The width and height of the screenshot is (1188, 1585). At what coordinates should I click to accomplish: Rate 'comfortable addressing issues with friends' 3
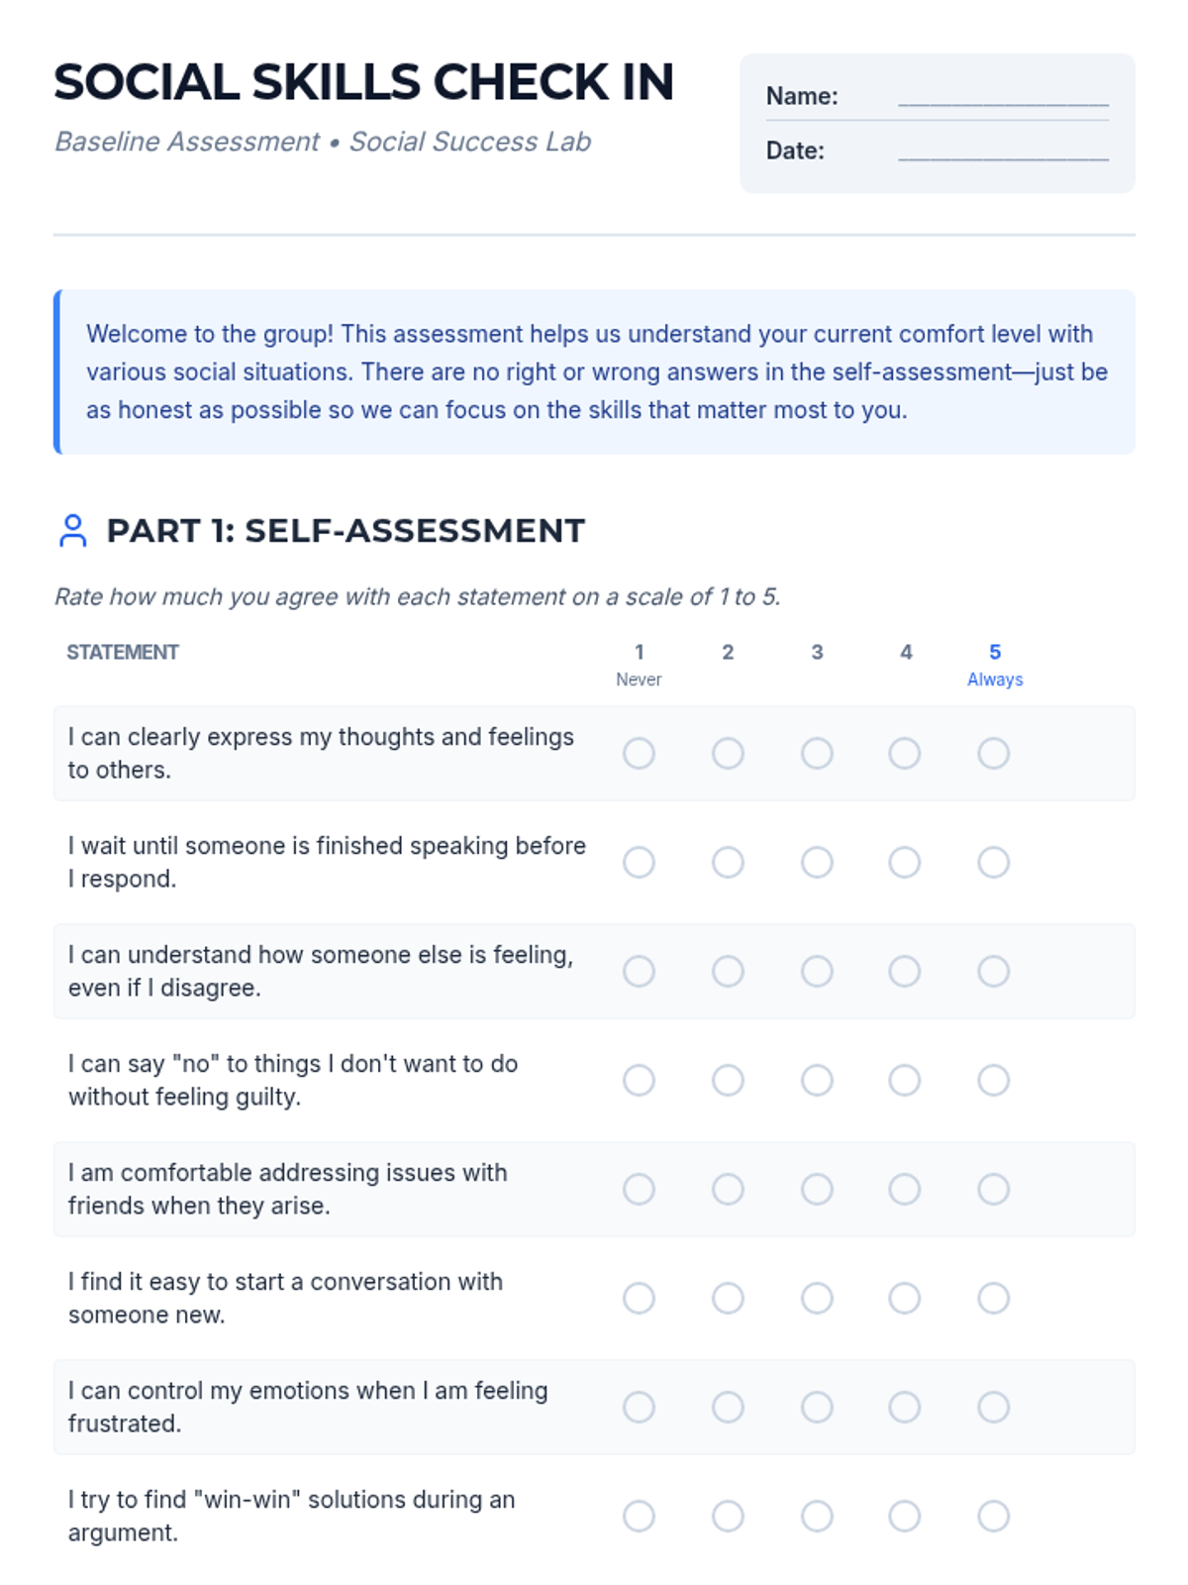pos(817,1190)
